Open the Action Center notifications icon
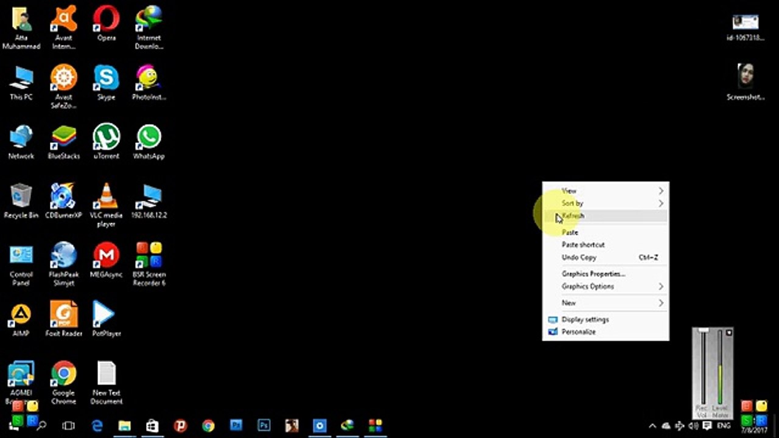 click(707, 426)
